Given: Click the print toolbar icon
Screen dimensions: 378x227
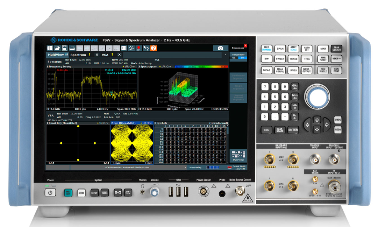Looking at the screenshot, I should [x=72, y=48].
